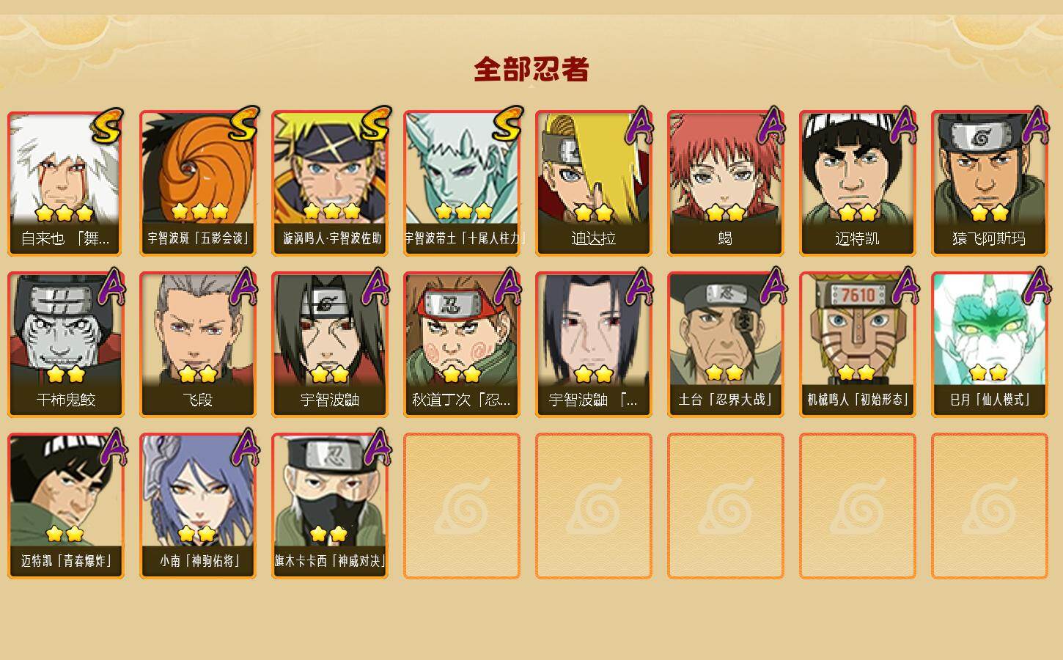1063x660 pixels.
Task: Choose the 秋道丁次「忍...」card
Action: [x=462, y=345]
